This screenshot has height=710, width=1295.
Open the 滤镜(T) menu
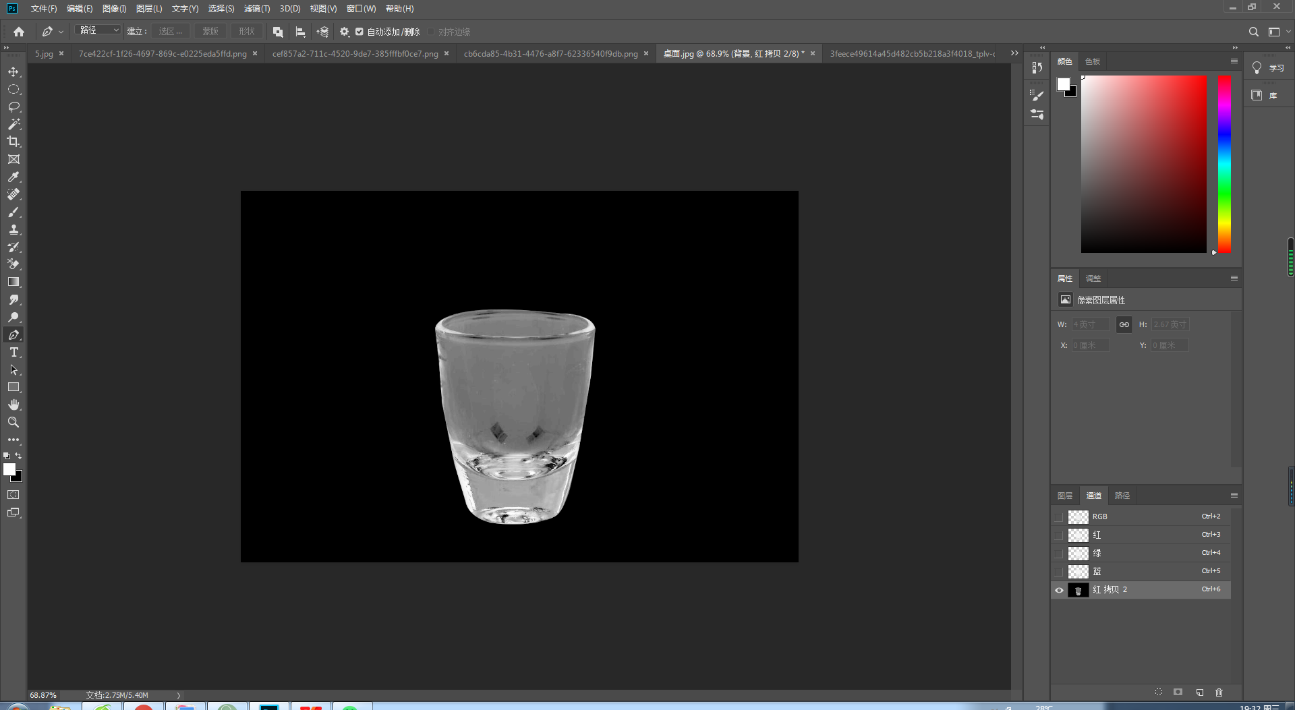coord(256,9)
